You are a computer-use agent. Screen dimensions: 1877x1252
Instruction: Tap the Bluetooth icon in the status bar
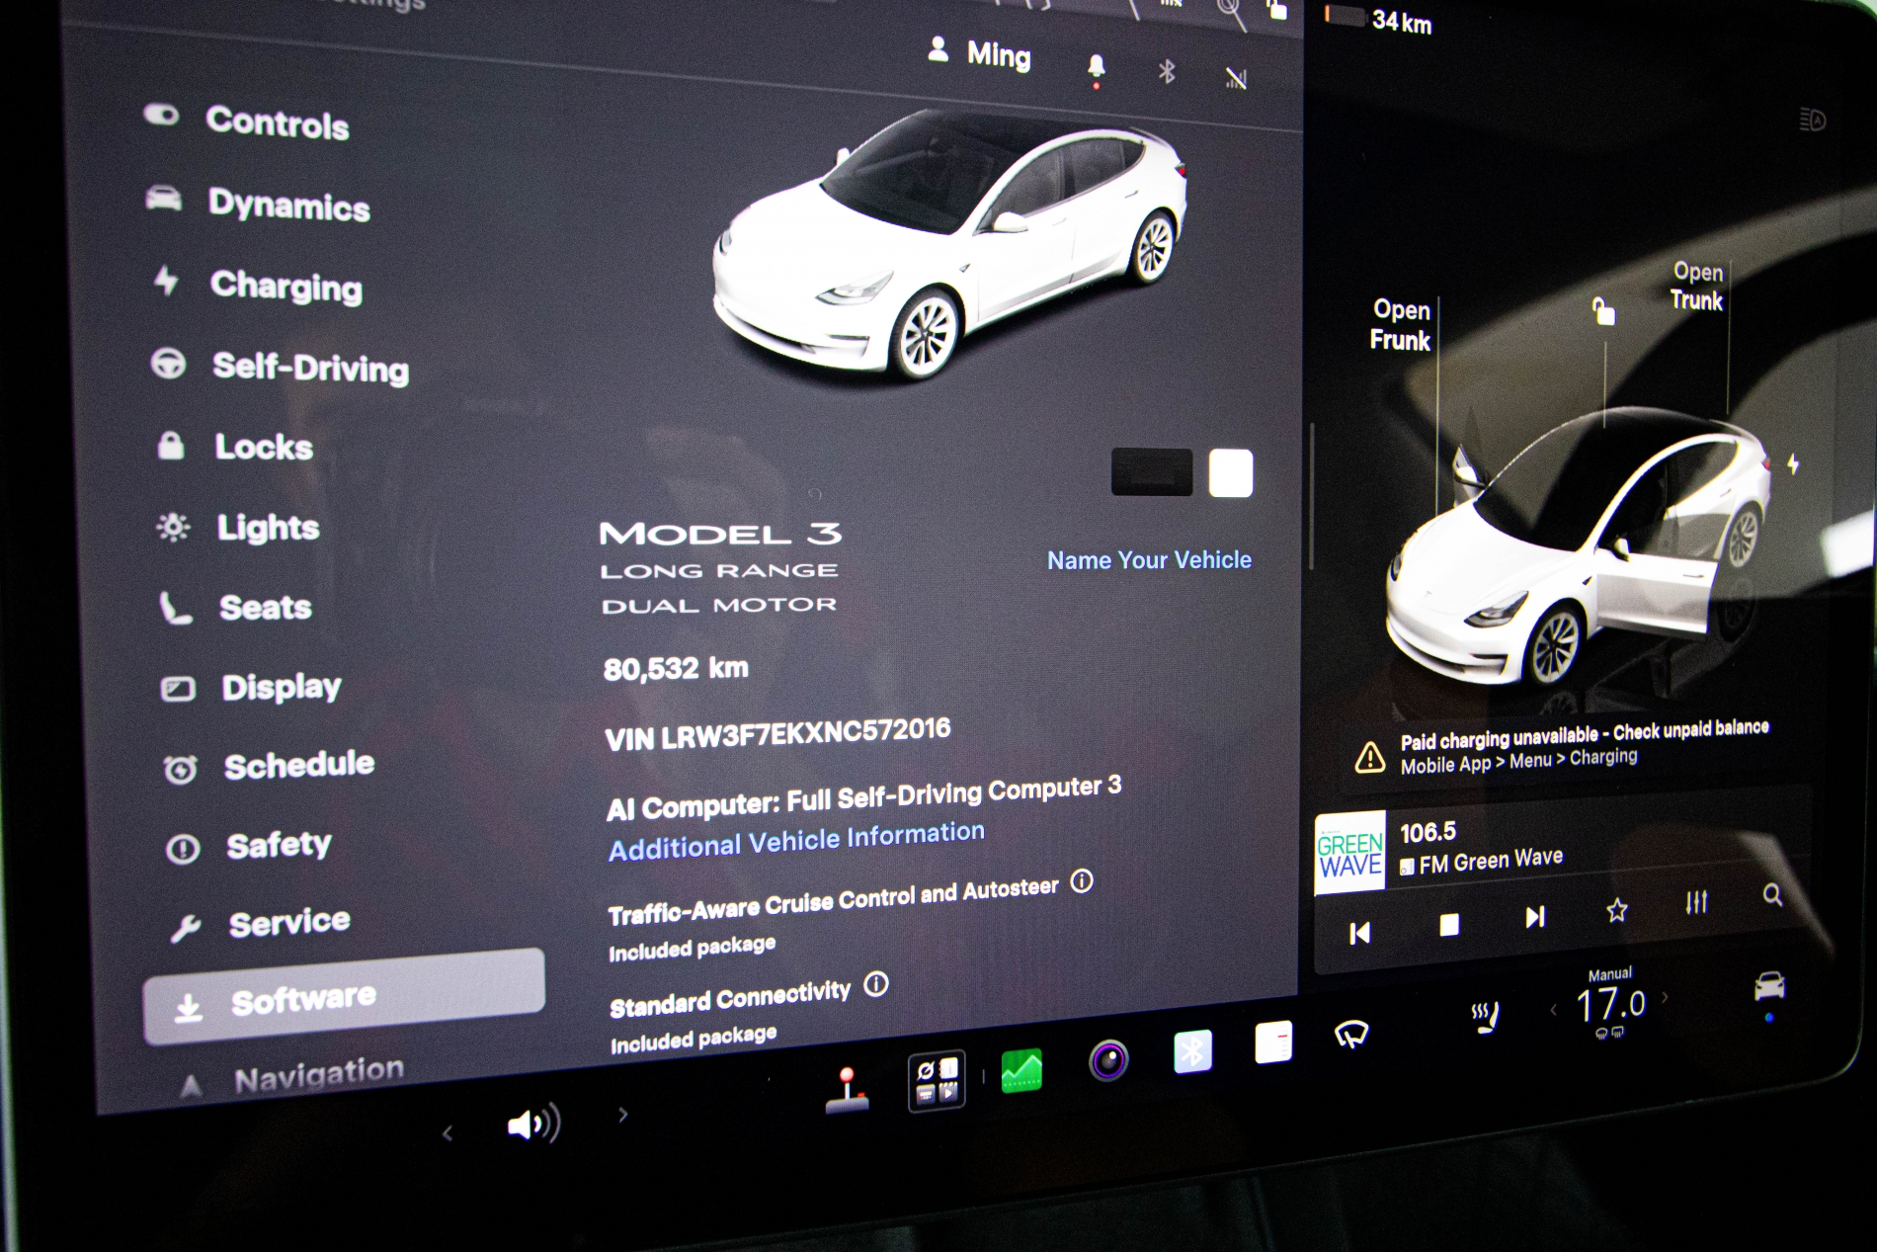click(x=1167, y=71)
